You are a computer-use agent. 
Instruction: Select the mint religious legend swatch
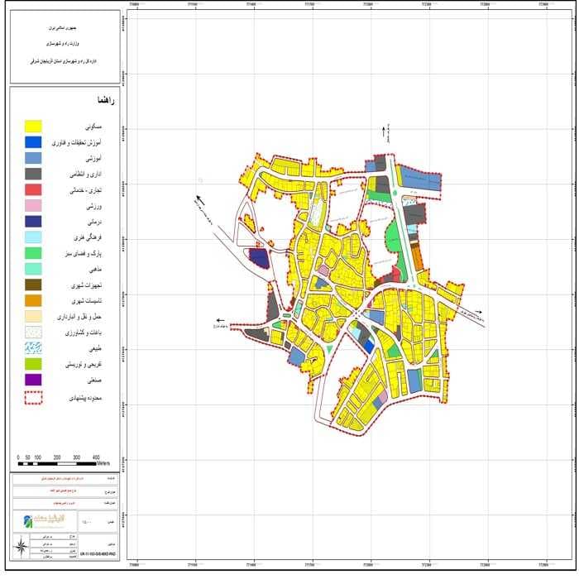pyautogui.click(x=33, y=269)
